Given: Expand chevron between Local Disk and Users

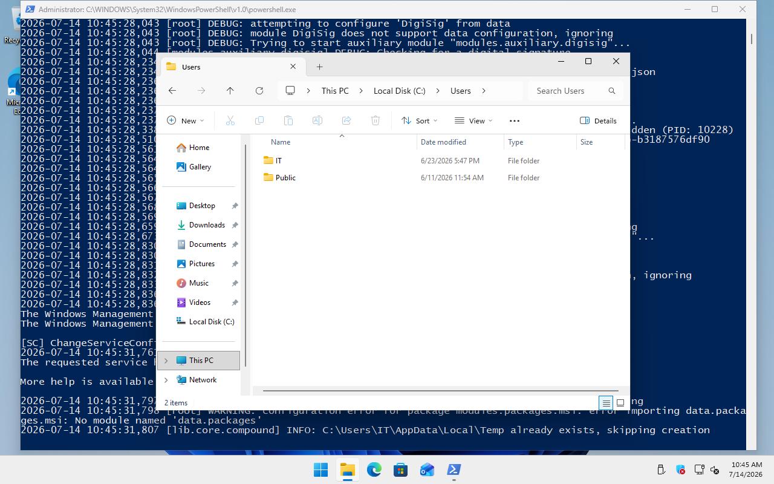Looking at the screenshot, I should click(438, 91).
